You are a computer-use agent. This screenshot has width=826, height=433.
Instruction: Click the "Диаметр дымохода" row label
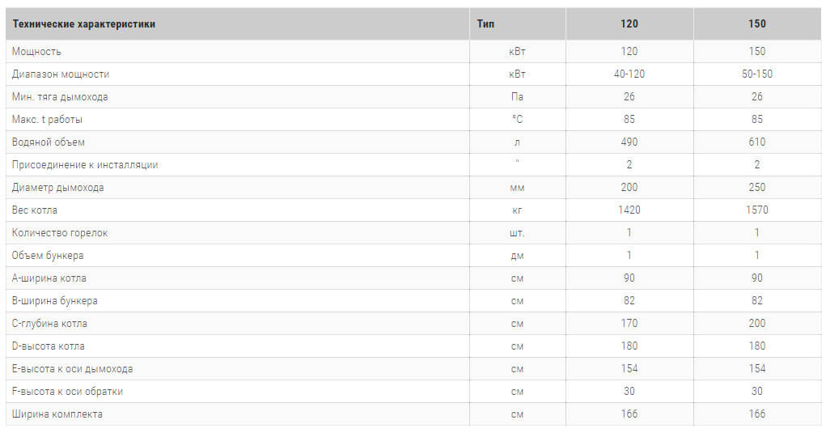(x=58, y=188)
